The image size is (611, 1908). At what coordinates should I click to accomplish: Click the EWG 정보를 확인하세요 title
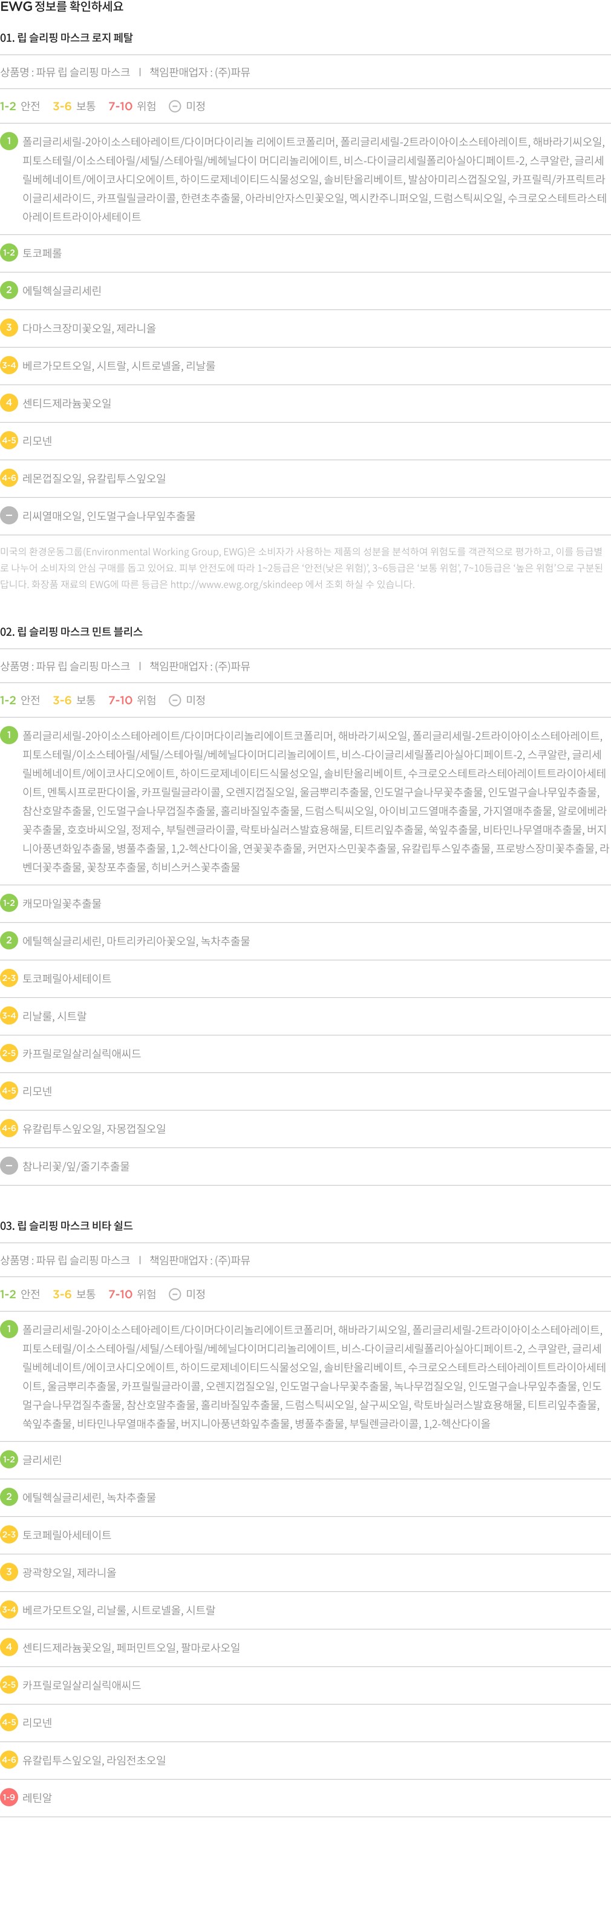click(62, 7)
